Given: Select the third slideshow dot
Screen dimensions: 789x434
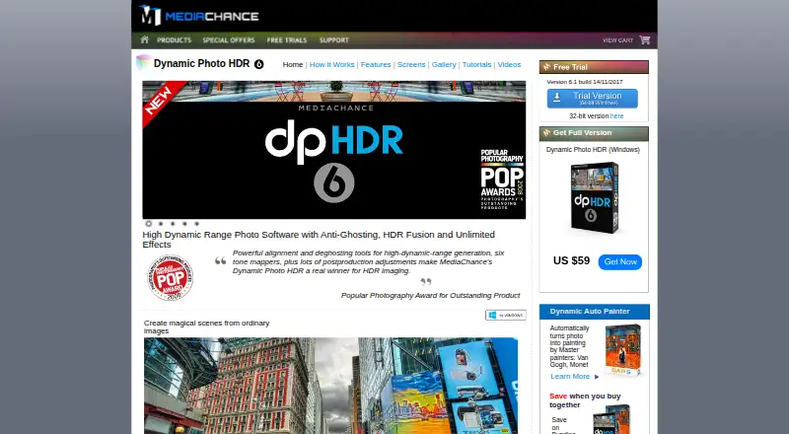Looking at the screenshot, I should pos(173,224).
